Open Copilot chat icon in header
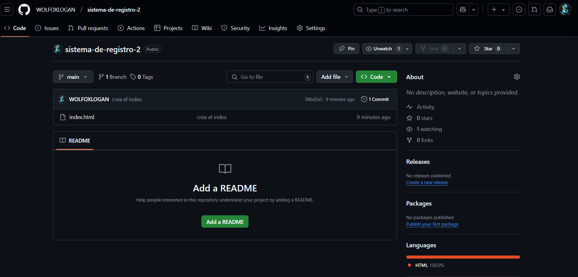This screenshot has height=277, width=578. [463, 10]
